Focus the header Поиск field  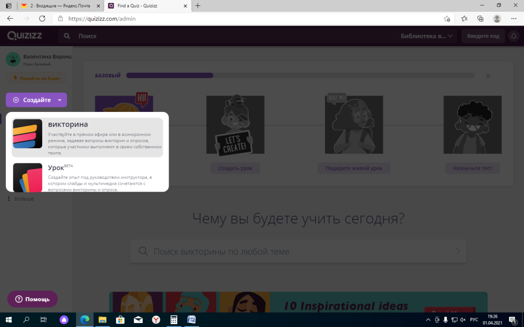click(227, 36)
